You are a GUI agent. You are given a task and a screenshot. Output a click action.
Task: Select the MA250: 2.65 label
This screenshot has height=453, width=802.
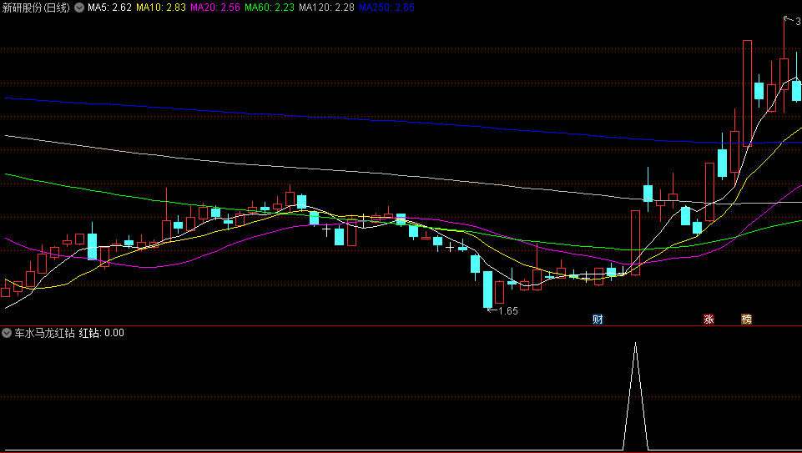click(386, 8)
